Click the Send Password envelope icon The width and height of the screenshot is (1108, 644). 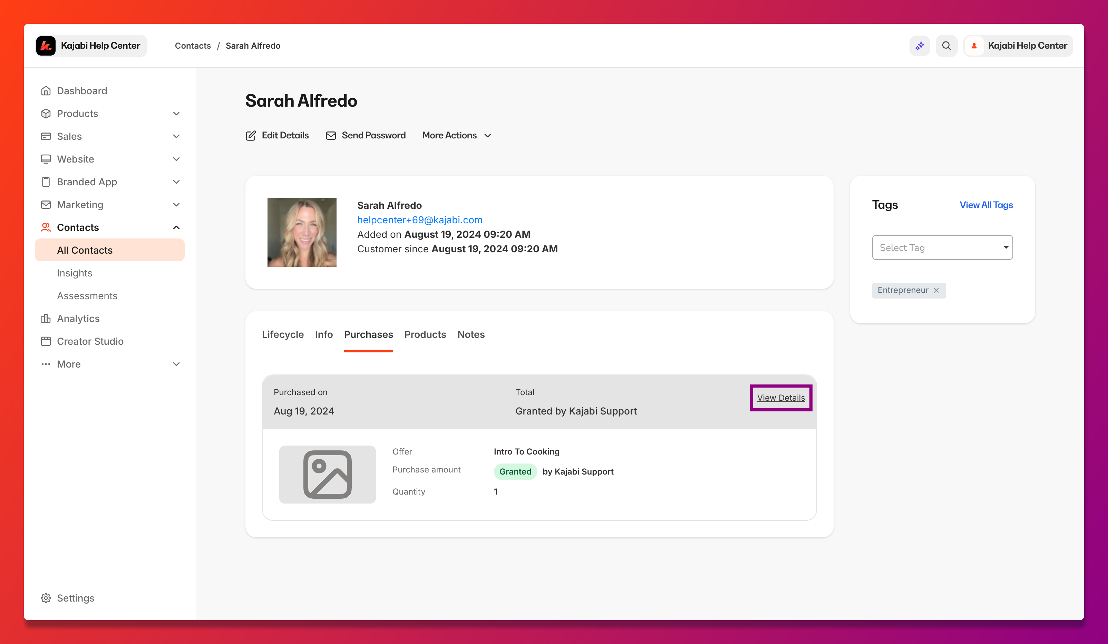(331, 135)
